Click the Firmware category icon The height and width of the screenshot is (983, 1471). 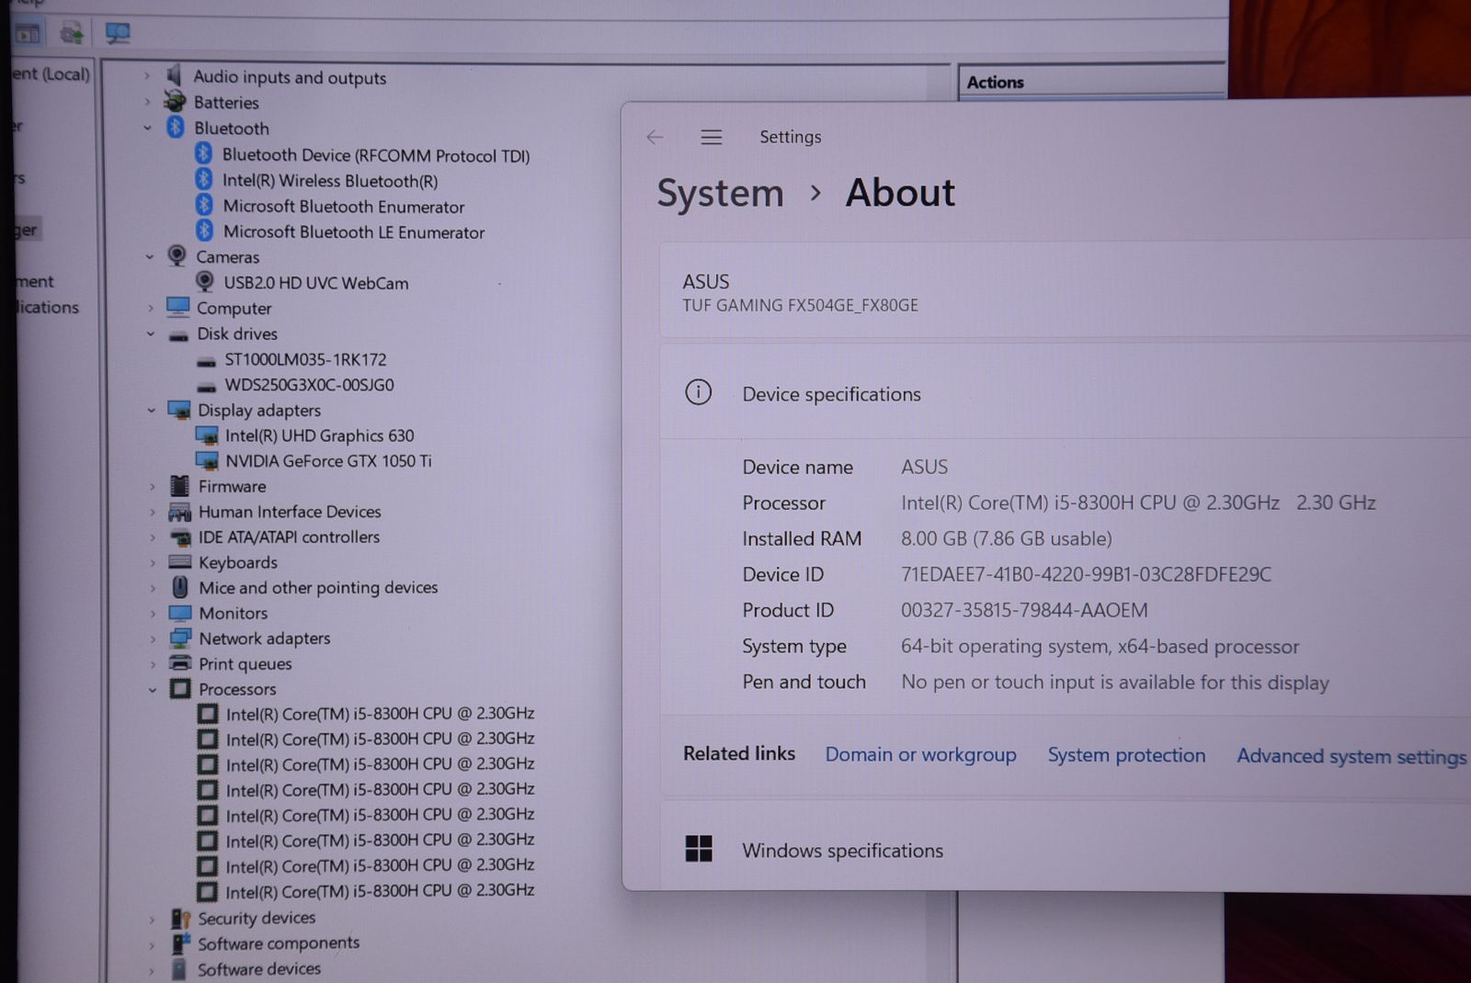click(180, 485)
